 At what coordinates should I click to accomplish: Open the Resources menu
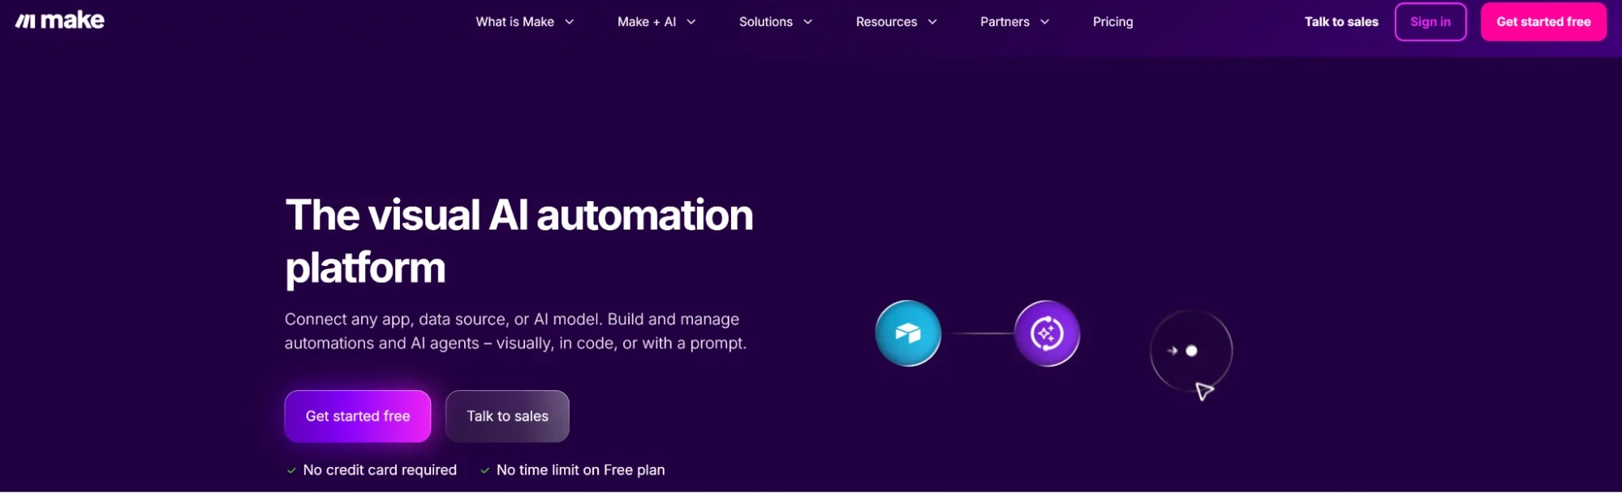click(896, 22)
